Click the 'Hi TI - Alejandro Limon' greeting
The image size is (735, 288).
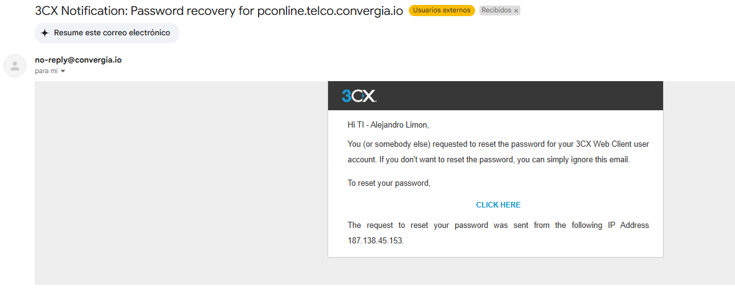(388, 125)
